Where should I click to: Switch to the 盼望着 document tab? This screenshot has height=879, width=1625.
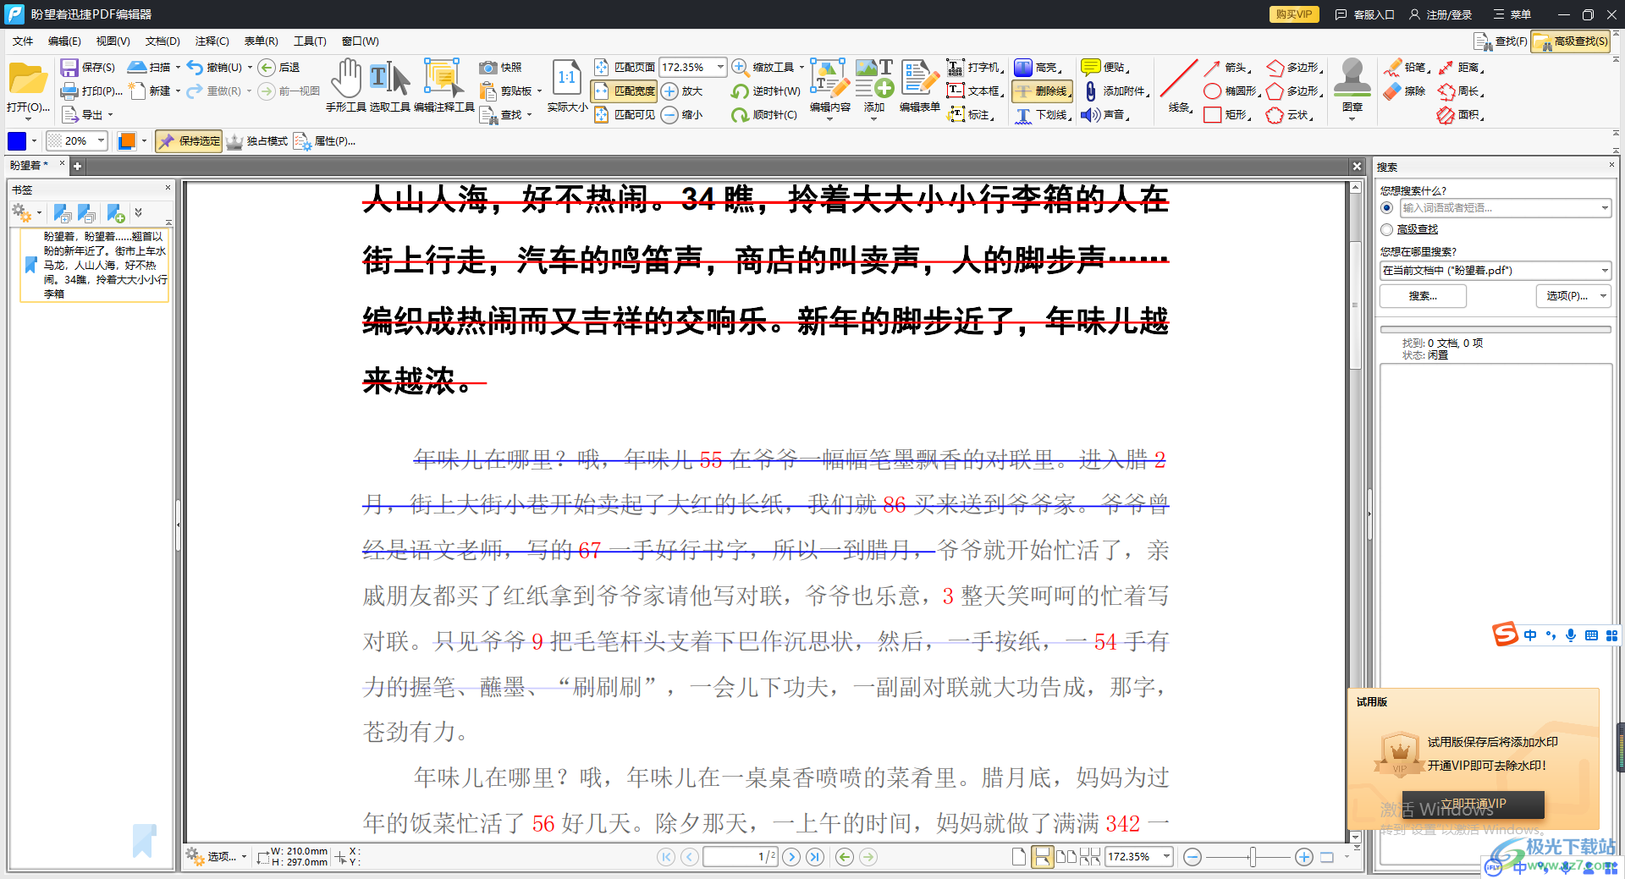[30, 165]
